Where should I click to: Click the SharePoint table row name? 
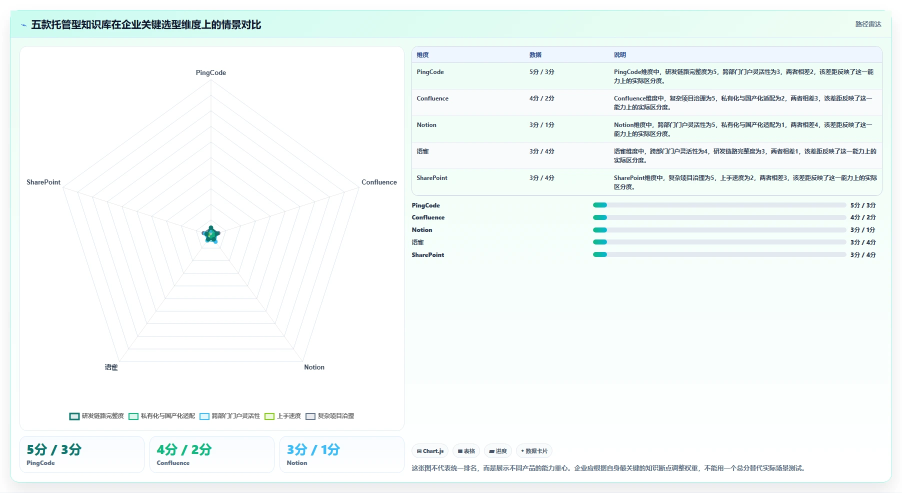click(432, 178)
